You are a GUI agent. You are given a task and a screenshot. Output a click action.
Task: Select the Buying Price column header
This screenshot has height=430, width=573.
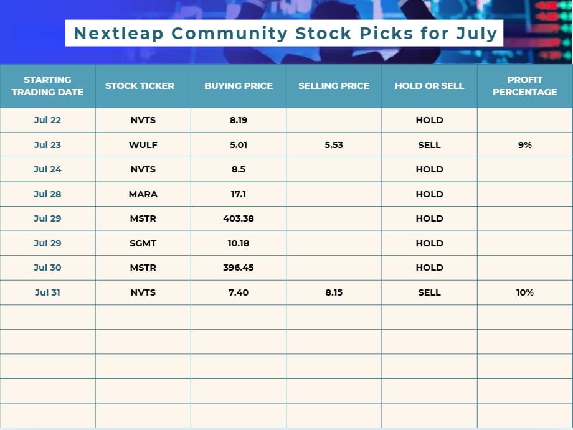tap(239, 86)
